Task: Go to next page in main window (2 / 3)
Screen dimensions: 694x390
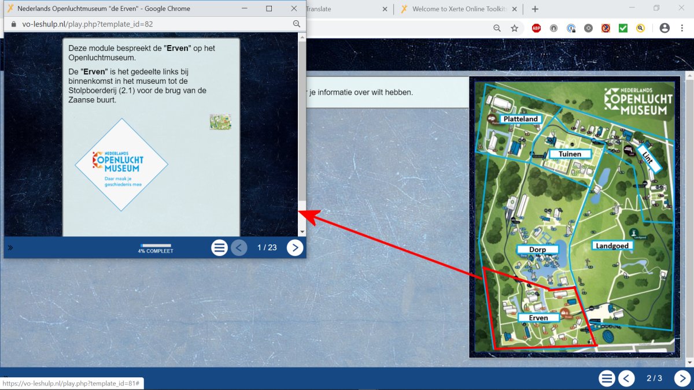Action: (x=682, y=378)
